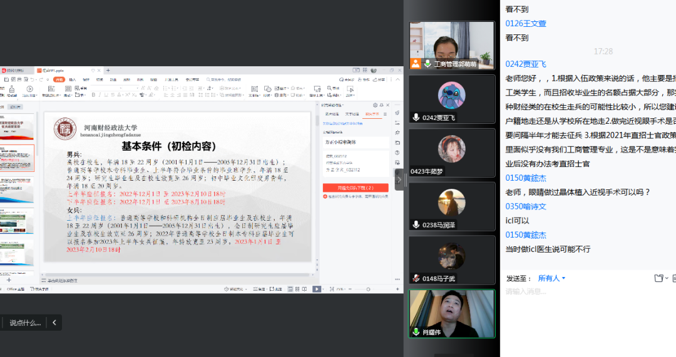Image resolution: width=676 pixels, height=357 pixels.
Task: Add a new document tab with plus icon
Action: click(x=108, y=71)
